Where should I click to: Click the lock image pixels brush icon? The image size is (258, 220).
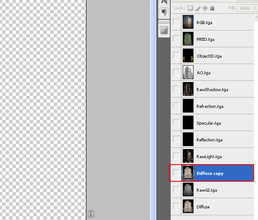[198, 8]
